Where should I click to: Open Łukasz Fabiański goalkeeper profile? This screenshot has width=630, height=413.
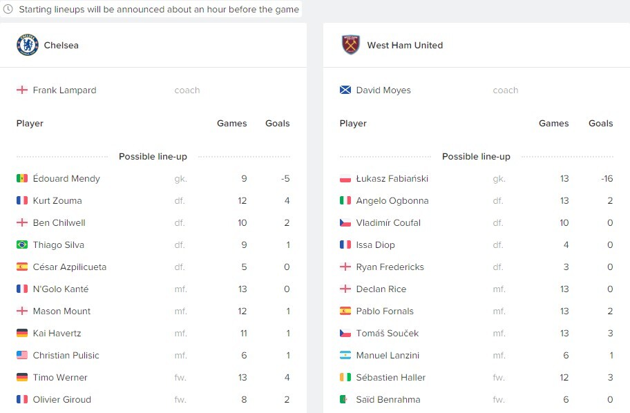pyautogui.click(x=392, y=178)
